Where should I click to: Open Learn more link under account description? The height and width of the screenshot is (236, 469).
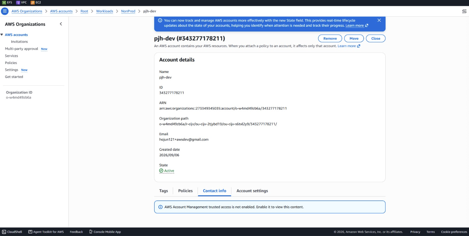[349, 46]
